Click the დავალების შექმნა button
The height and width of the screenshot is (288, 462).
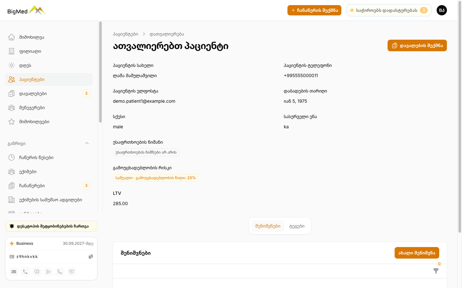click(x=417, y=45)
